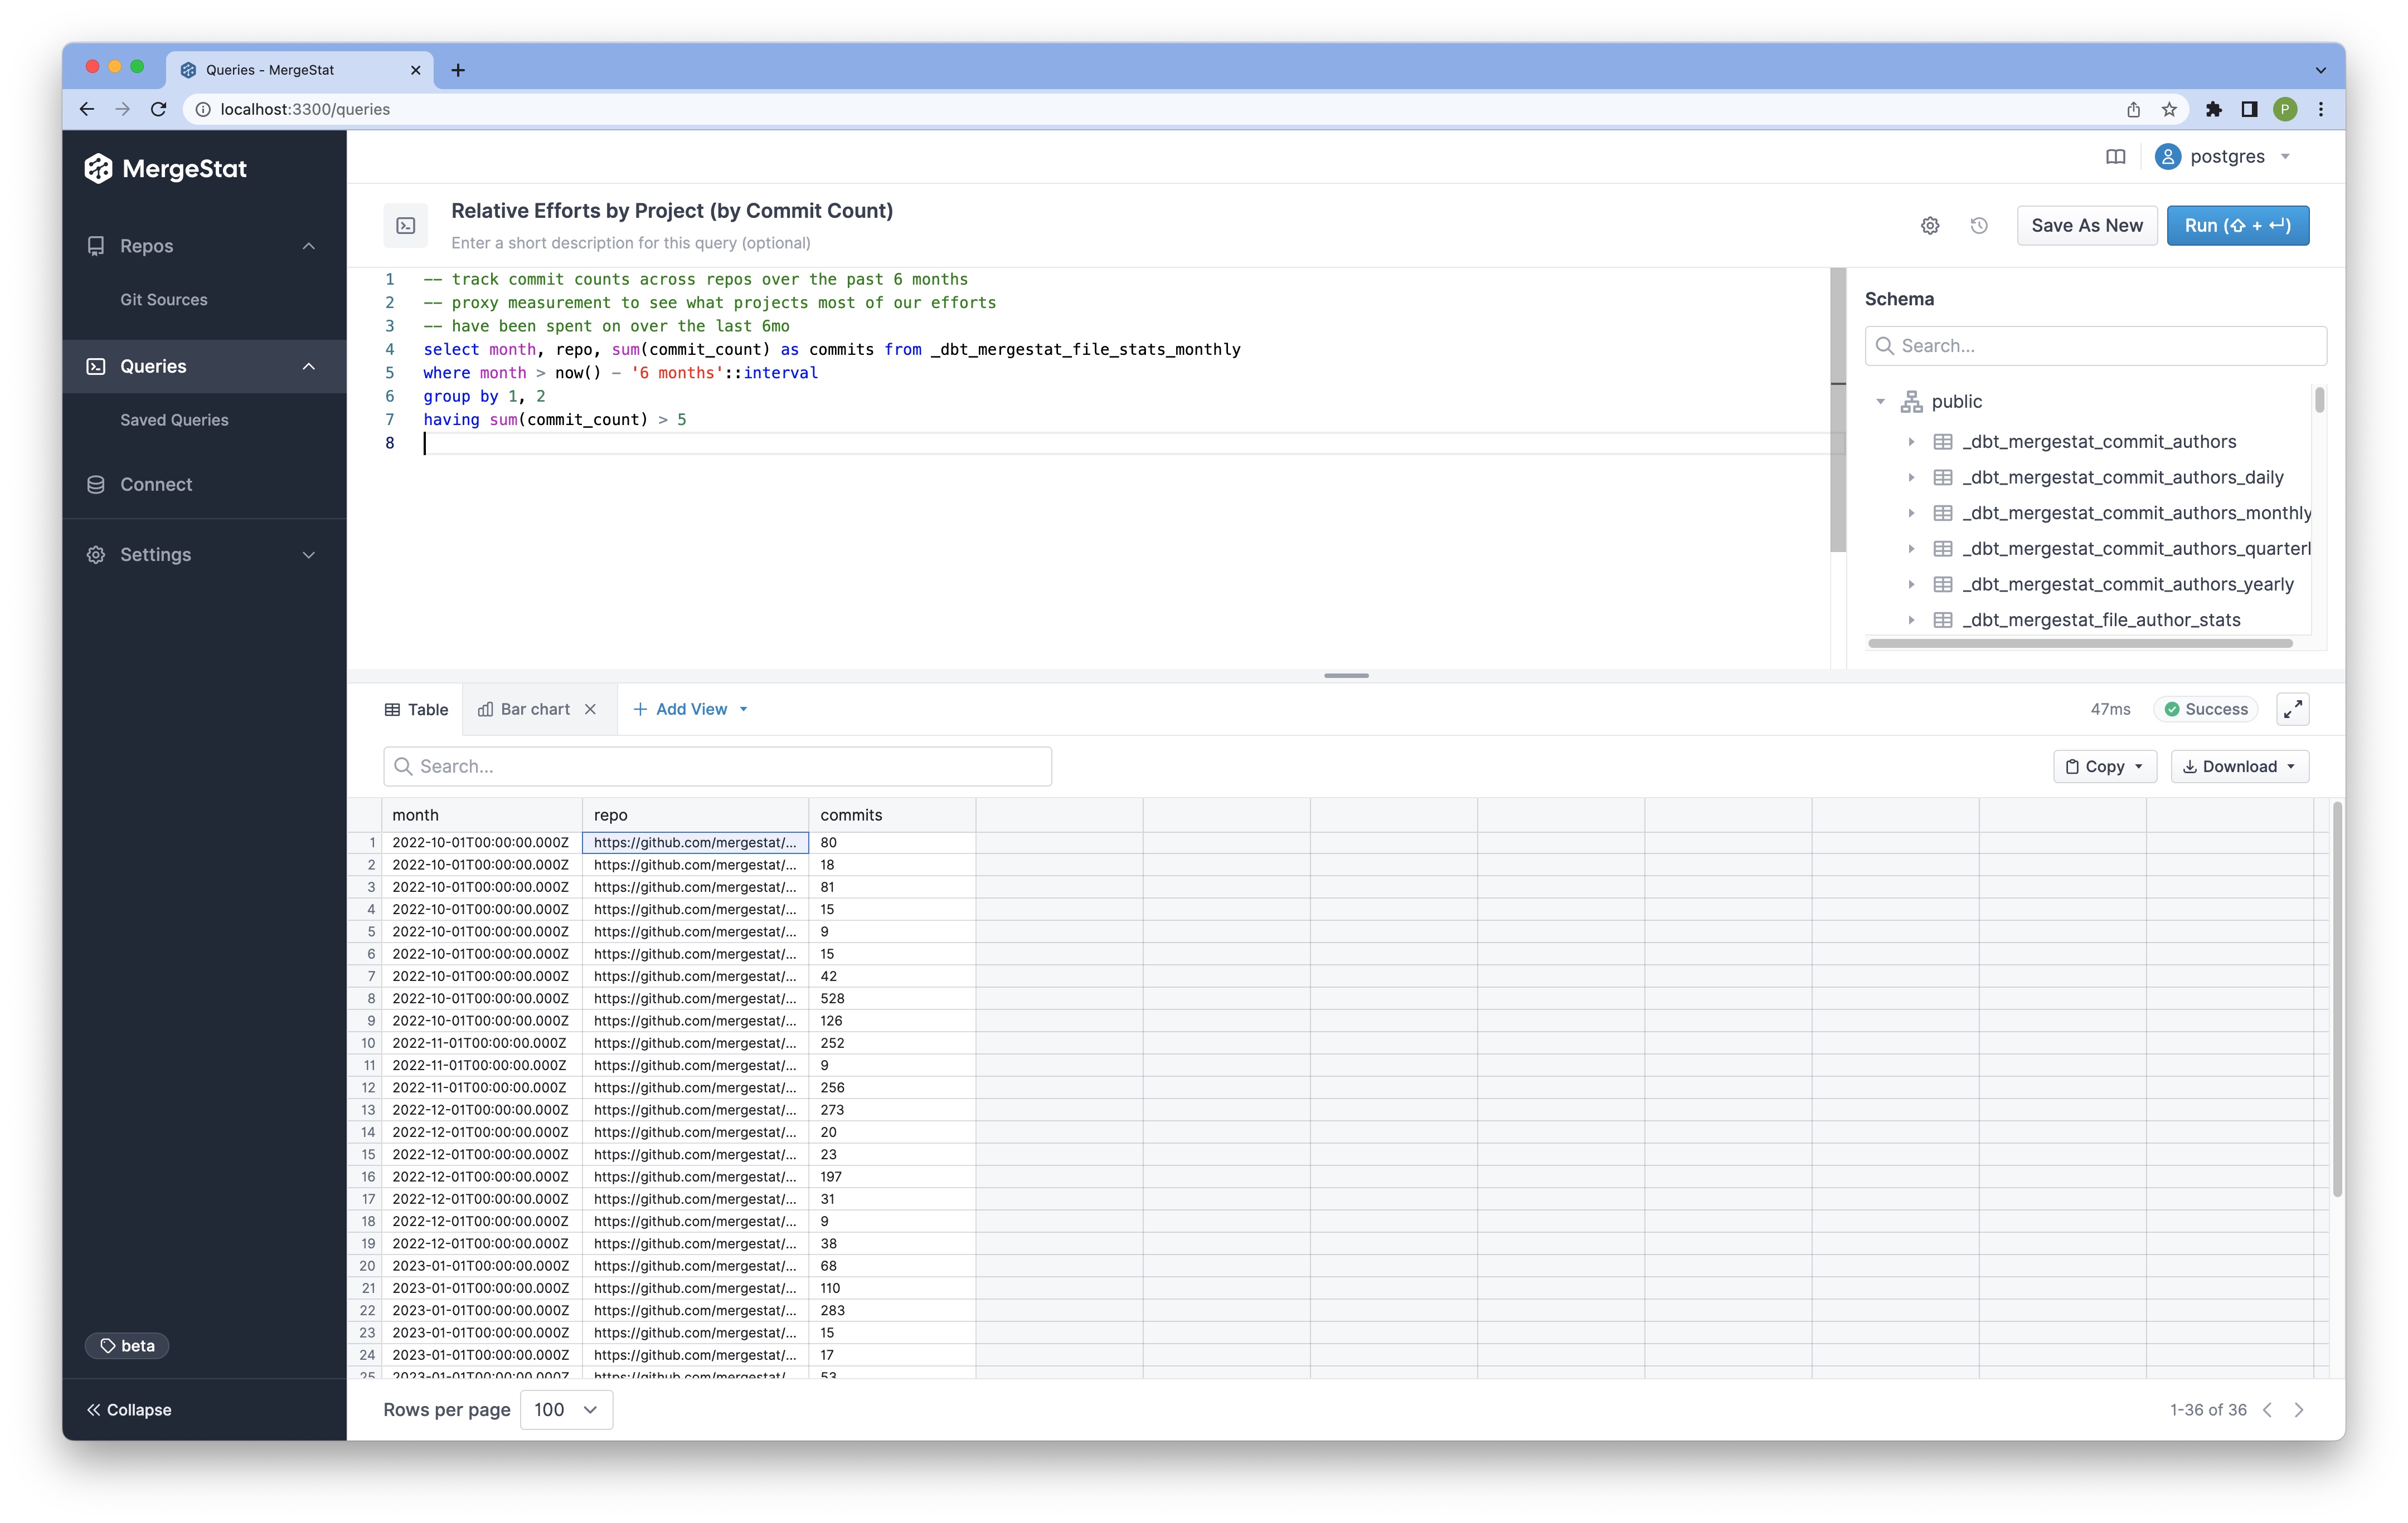Click the Schema search field

tap(2095, 346)
